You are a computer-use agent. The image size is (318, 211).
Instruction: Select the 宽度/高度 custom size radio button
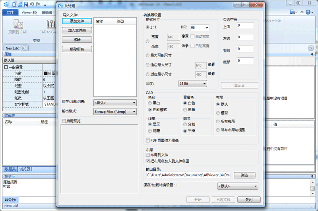(x=147, y=42)
